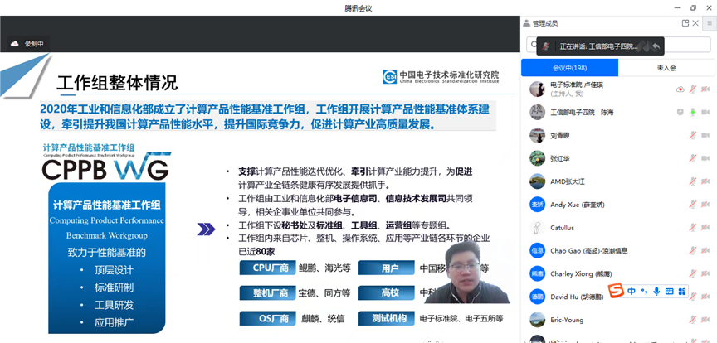Image resolution: width=717 pixels, height=343 pixels.
Task: Click the microphone icon for Charley Xiong
Action: 693,273
